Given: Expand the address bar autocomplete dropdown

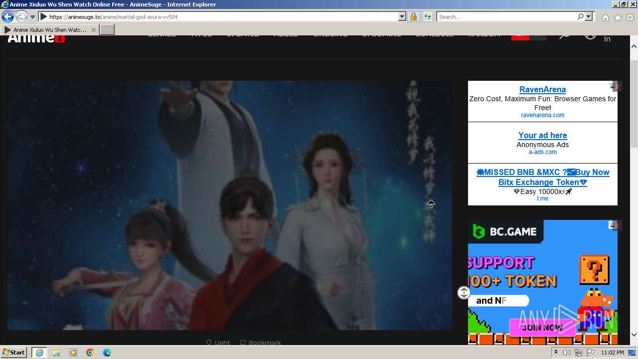Looking at the screenshot, I should pyautogui.click(x=402, y=16).
